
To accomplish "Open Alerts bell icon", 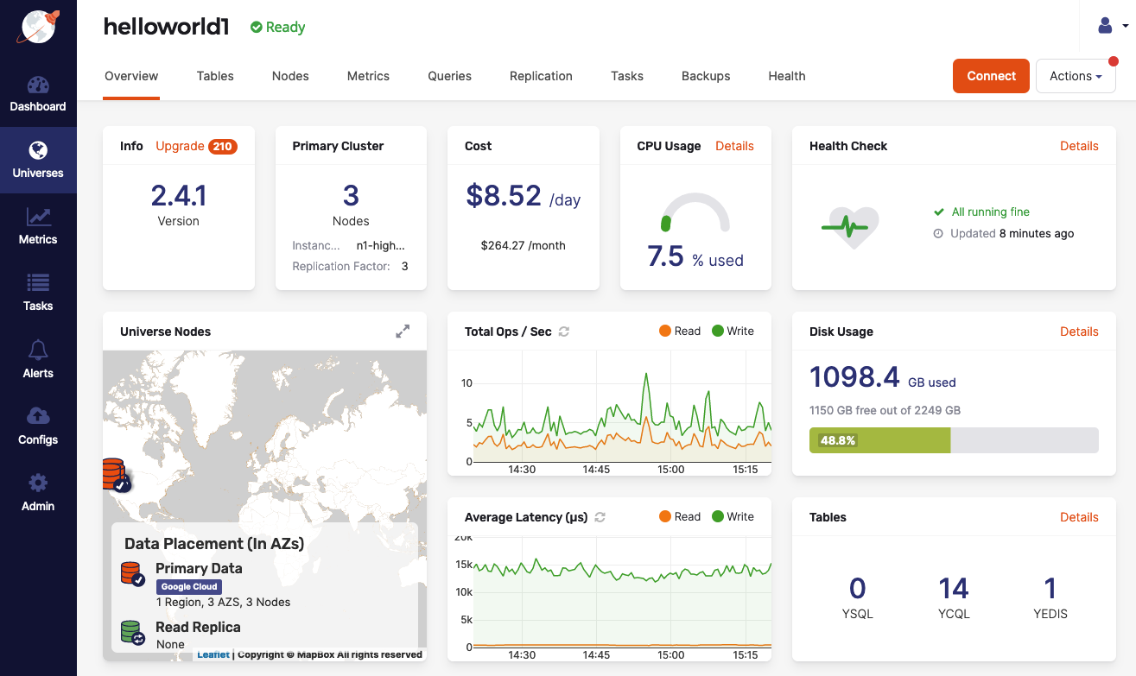I will [38, 350].
